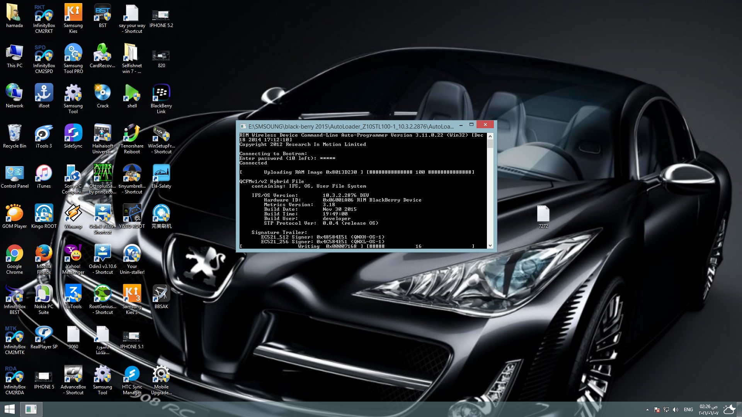742x417 pixels.
Task: Select the BST desktop icon
Action: tap(102, 16)
